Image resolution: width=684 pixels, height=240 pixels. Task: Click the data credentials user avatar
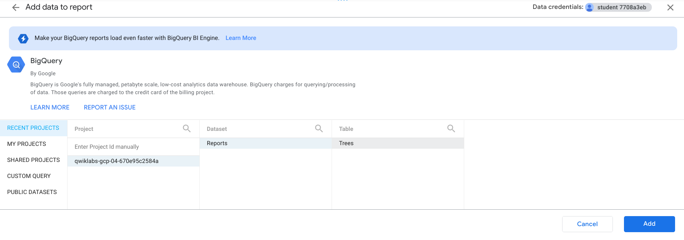point(590,7)
